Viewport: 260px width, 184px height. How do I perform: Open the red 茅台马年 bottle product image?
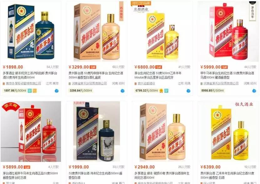228,32
